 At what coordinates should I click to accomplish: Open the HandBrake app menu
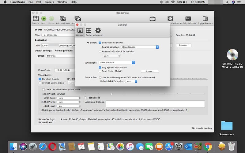18,2
